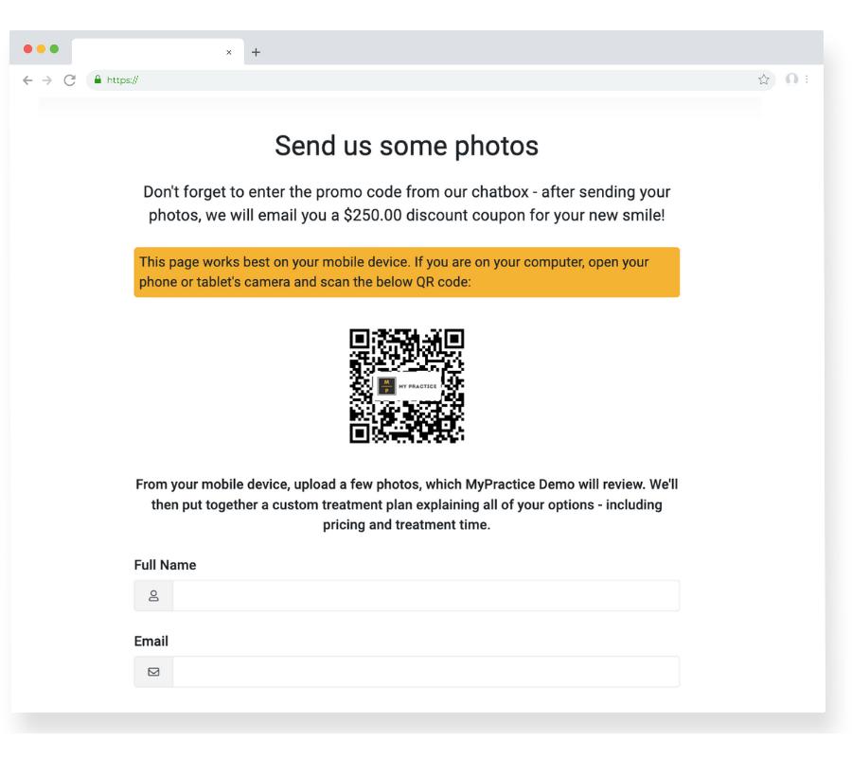Open the browser three-dot menu
This screenshot has height=757, width=852.
tap(807, 79)
